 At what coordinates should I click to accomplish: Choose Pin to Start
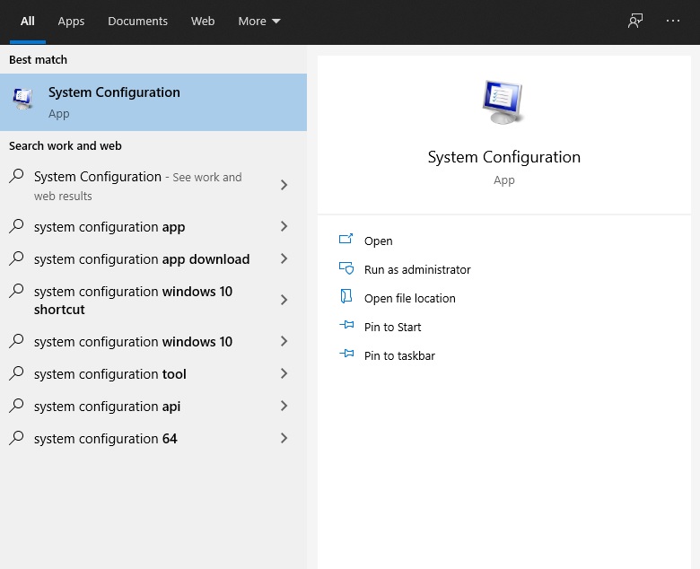(x=392, y=327)
